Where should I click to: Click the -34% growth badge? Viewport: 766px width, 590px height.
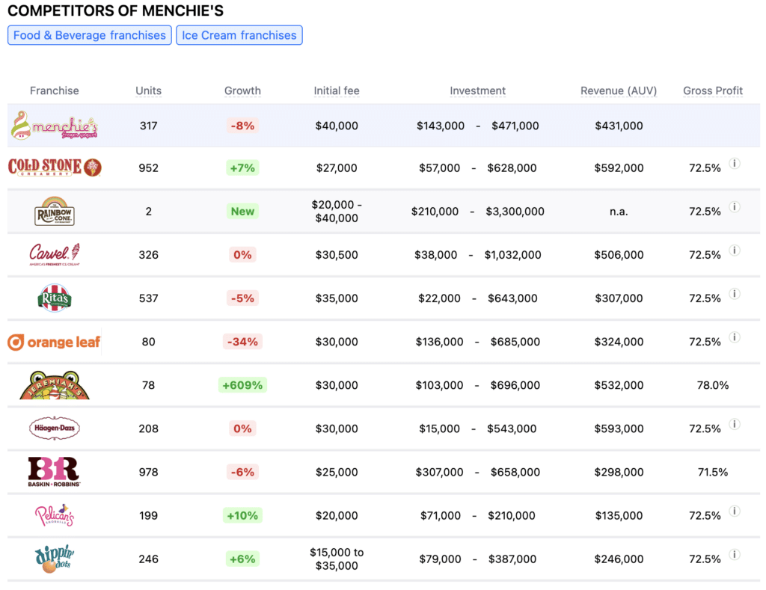coord(242,342)
